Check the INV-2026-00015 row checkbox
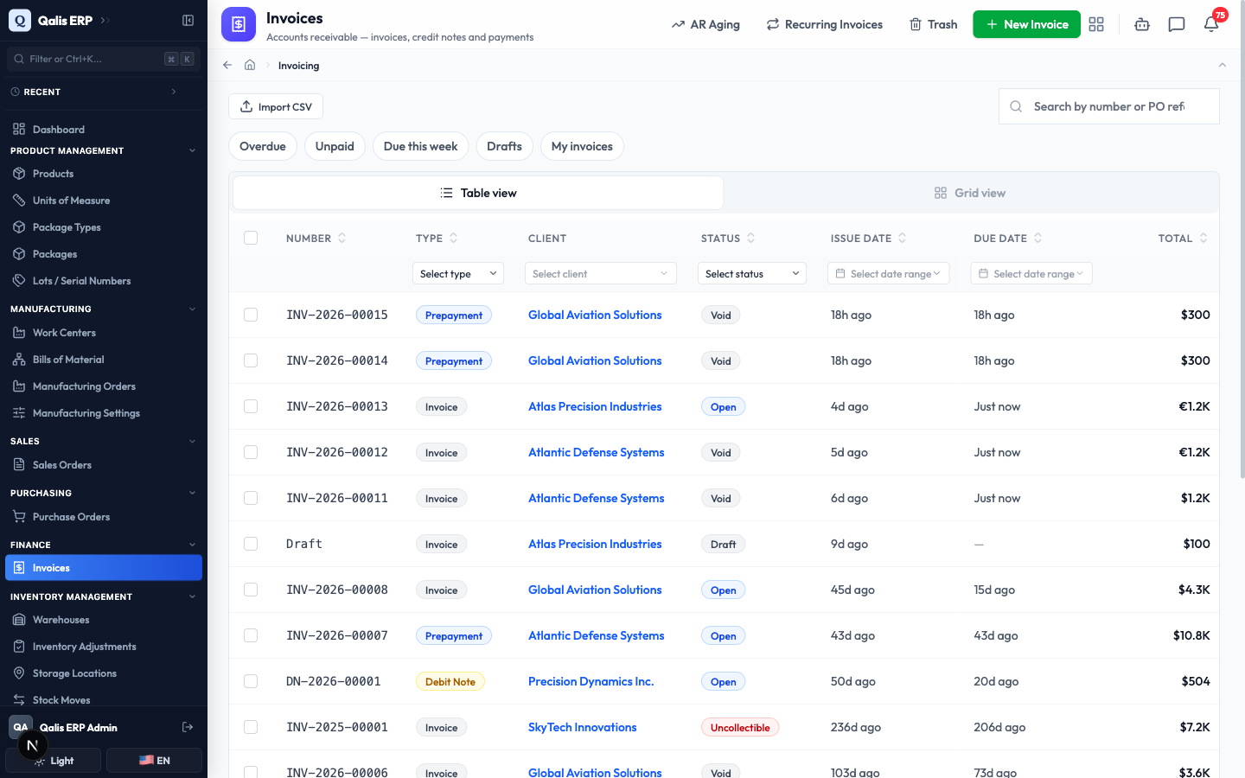This screenshot has height=778, width=1245. point(251,315)
